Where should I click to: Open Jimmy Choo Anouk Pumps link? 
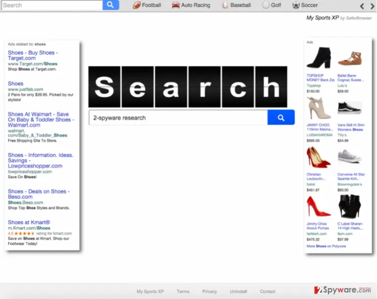(318, 226)
